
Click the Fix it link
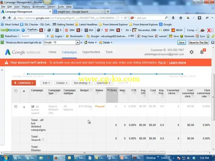click(x=162, y=62)
